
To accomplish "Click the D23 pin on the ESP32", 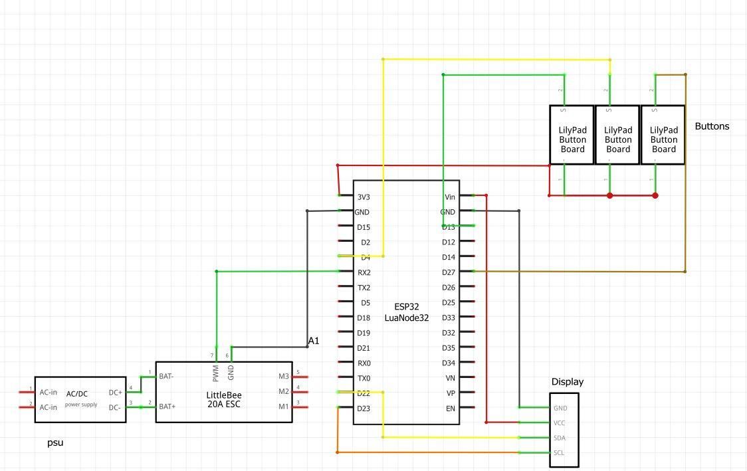I will [x=346, y=407].
